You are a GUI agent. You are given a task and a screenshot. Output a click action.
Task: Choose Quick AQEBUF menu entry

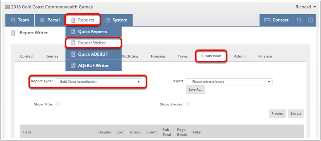point(94,54)
